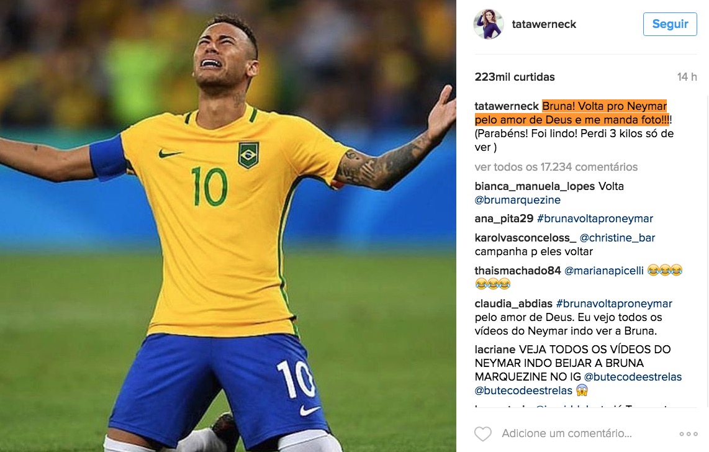Click the Seguir follow button
The height and width of the screenshot is (452, 709).
tap(670, 24)
